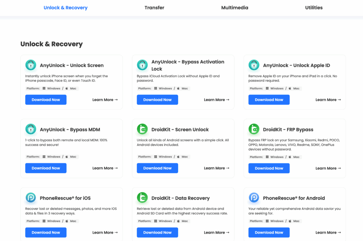Click the DroidKit Screen Unlock green icon
The width and height of the screenshot is (363, 241).
click(x=143, y=129)
